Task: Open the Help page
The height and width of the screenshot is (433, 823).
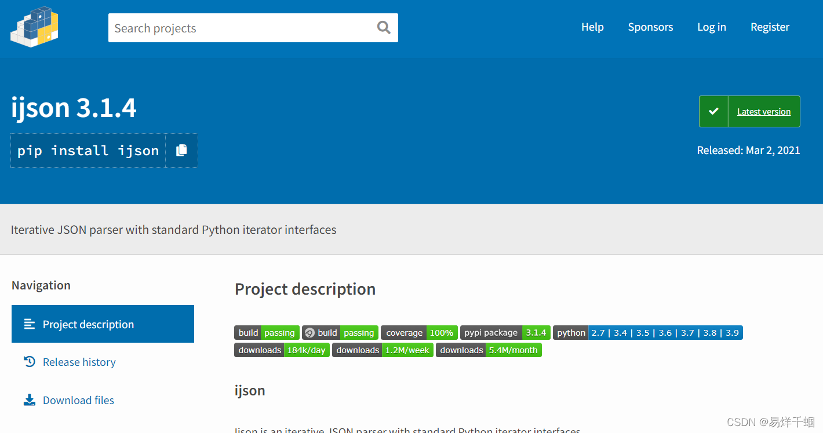Action: 592,27
